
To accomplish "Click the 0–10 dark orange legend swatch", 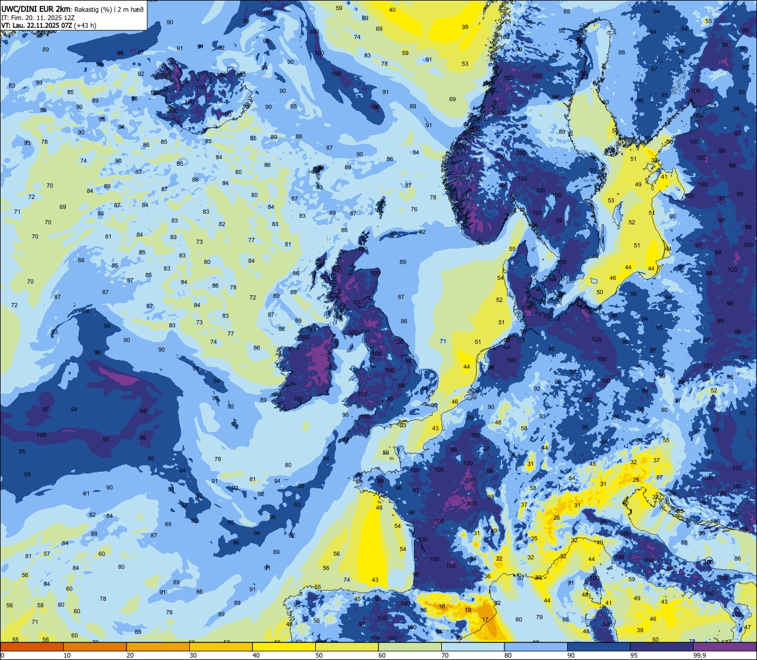I will point(32,647).
